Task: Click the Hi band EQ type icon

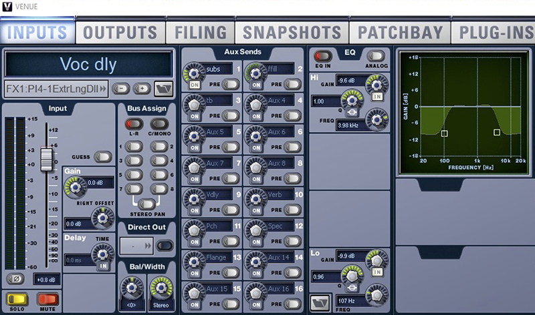Action: tap(352, 112)
